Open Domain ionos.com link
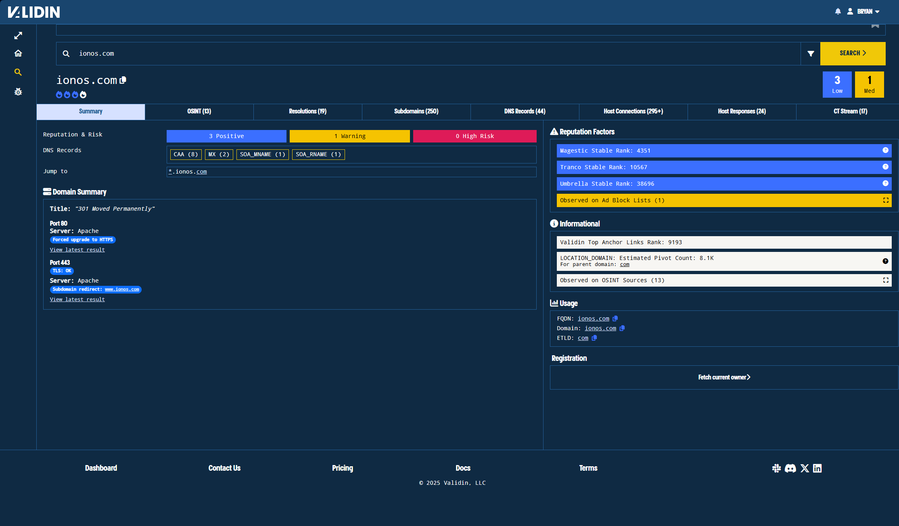Viewport: 899px width, 526px height. pyautogui.click(x=600, y=328)
